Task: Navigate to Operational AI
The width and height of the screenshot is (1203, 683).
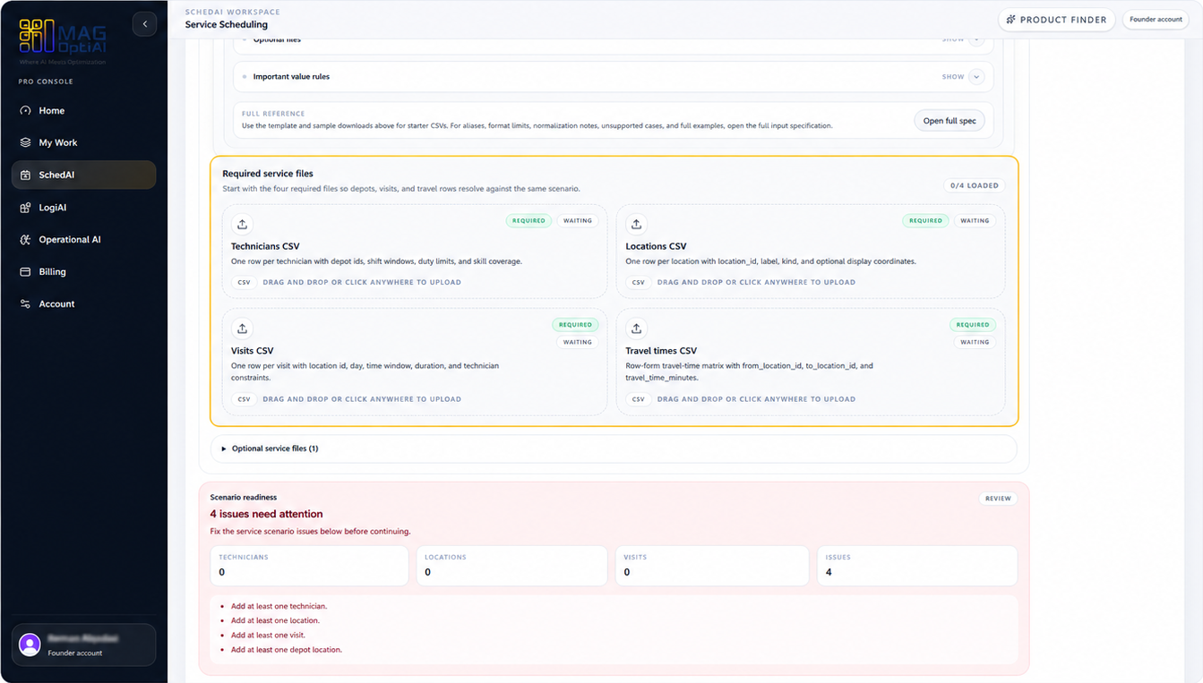Action: click(x=83, y=240)
